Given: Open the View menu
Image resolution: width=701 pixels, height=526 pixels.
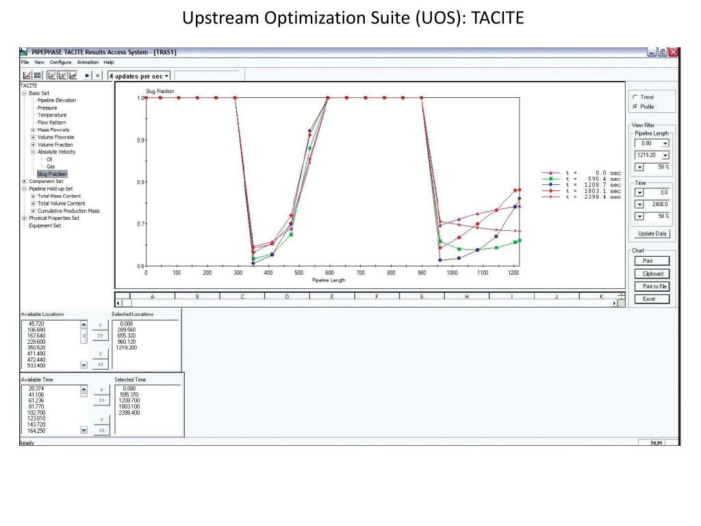Looking at the screenshot, I should click(x=39, y=62).
